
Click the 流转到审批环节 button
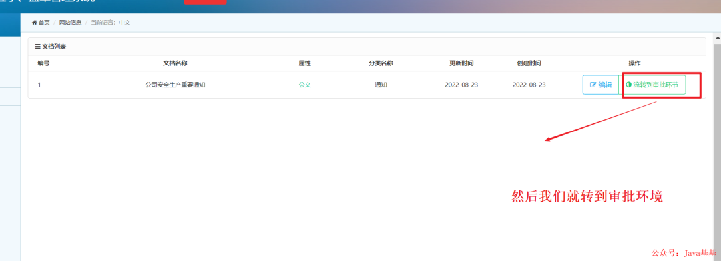(x=652, y=85)
